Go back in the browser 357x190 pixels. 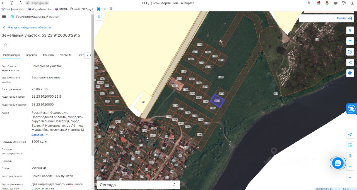pos(4,3)
